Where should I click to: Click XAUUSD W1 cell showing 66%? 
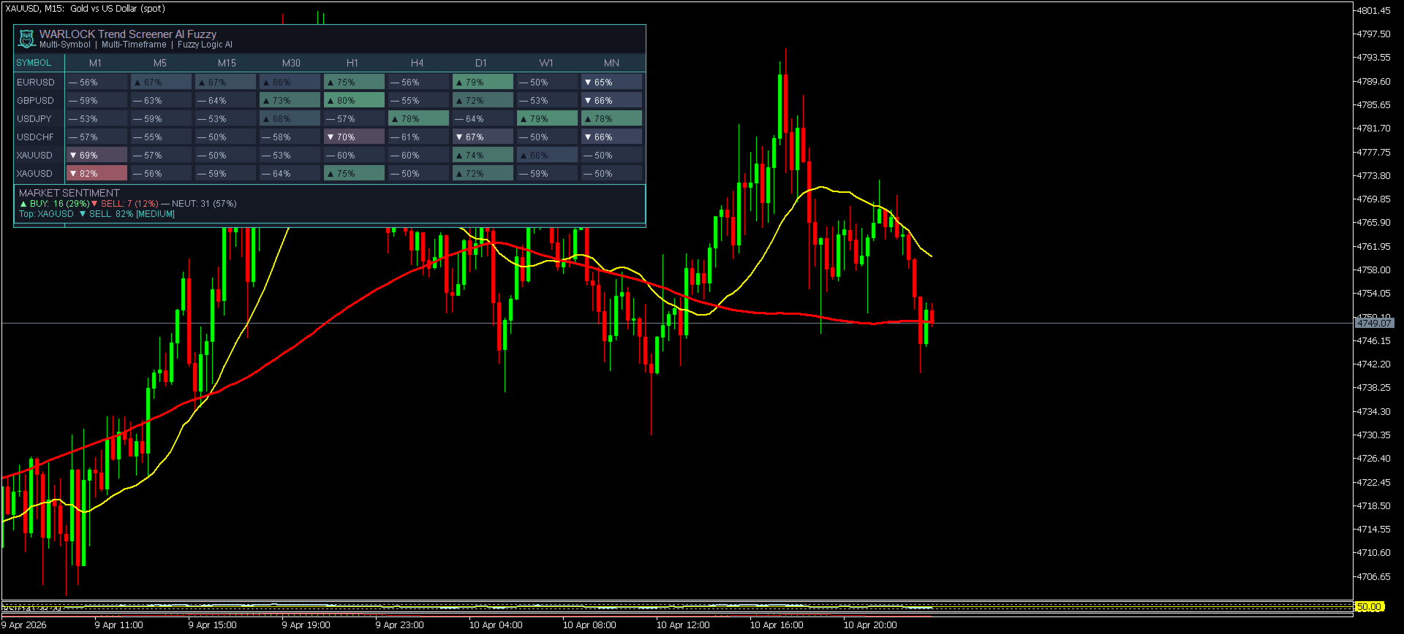coord(547,155)
